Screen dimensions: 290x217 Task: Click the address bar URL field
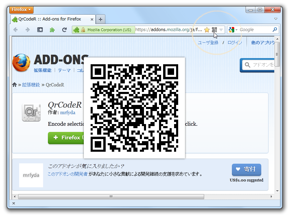[169, 30]
